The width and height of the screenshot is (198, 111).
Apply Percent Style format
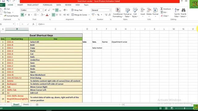98,15
